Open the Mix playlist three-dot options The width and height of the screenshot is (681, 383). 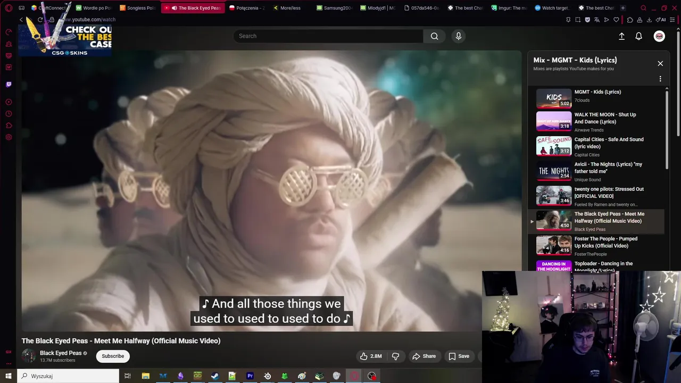coord(660,79)
